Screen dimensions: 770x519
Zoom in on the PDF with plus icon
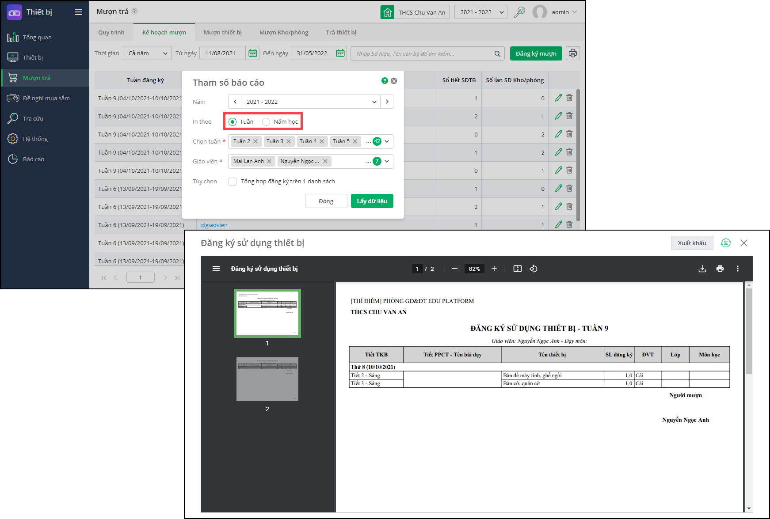[x=494, y=269]
